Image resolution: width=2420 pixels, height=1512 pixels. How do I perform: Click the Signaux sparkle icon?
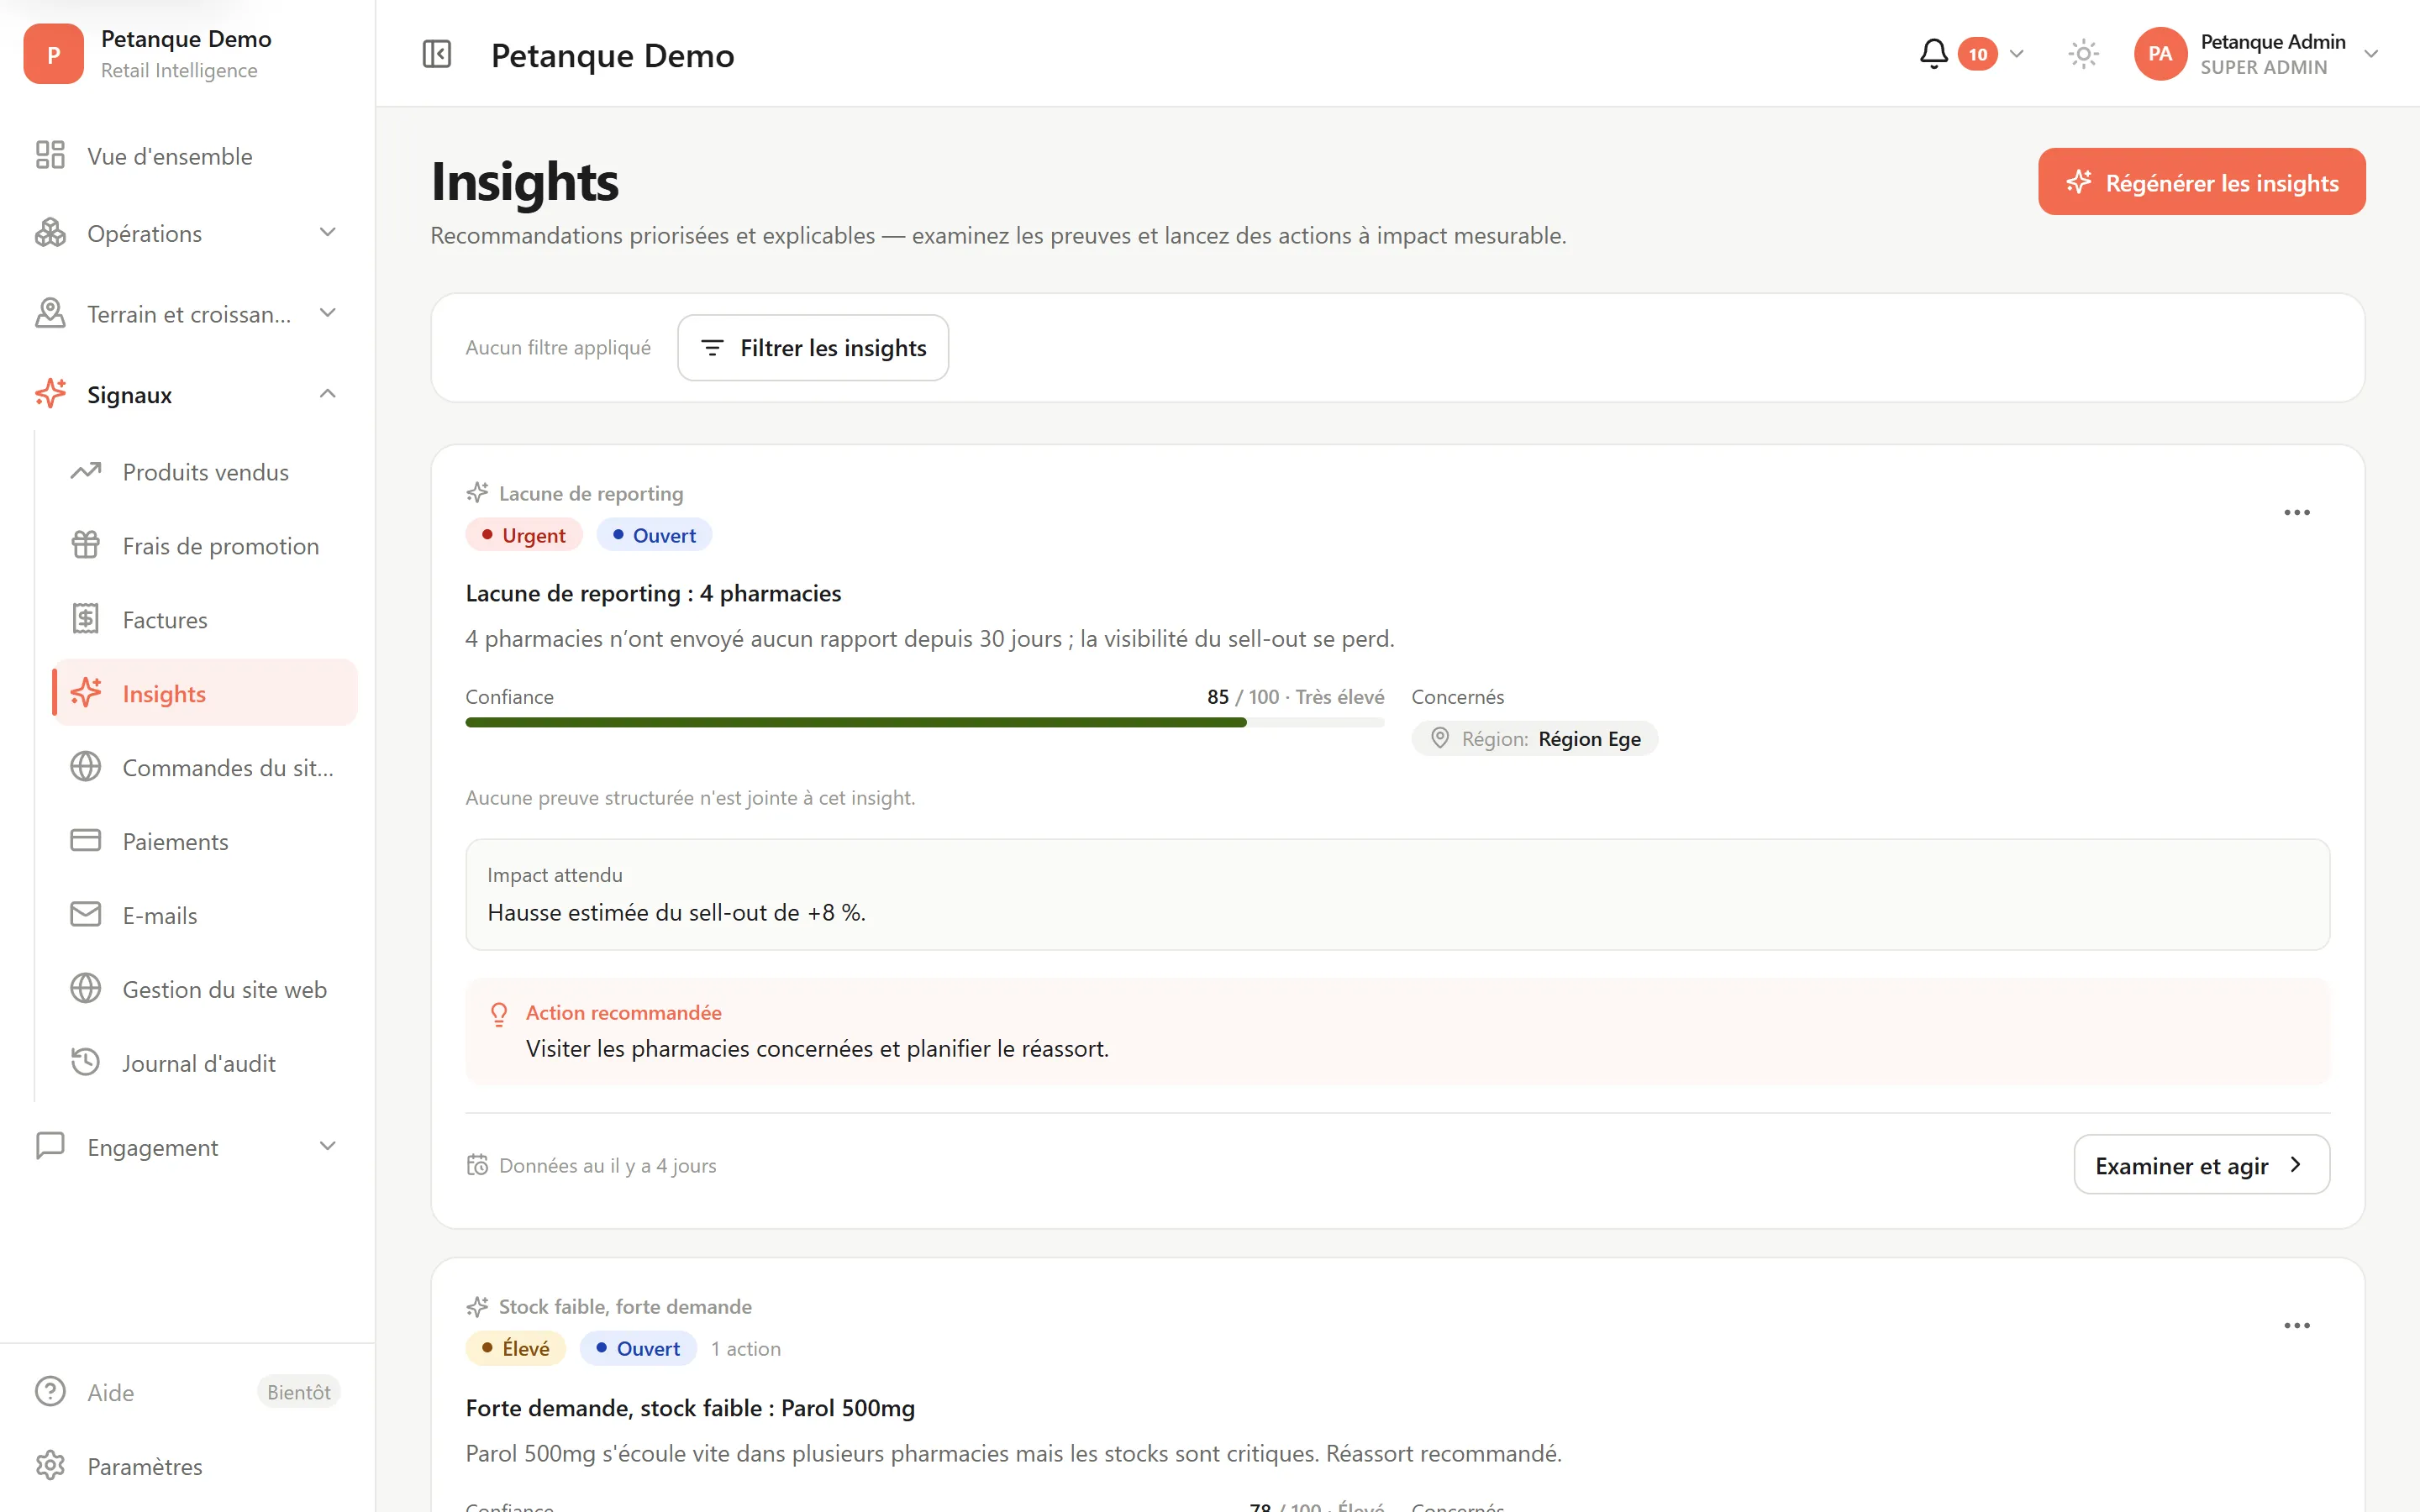pyautogui.click(x=50, y=394)
